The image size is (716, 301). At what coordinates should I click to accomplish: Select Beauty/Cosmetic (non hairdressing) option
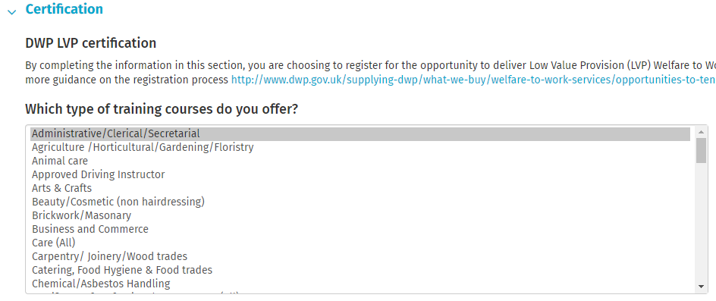(x=360, y=202)
